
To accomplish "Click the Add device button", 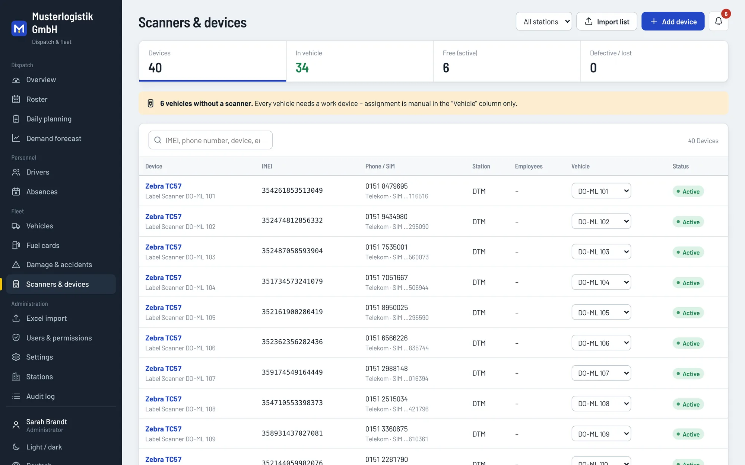I will [673, 21].
